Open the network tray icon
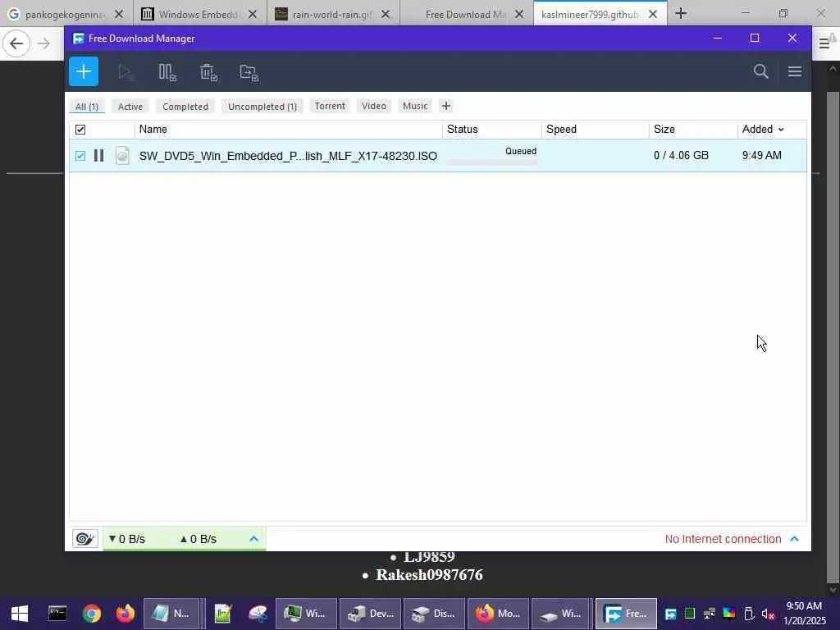This screenshot has width=840, height=630. pos(710,614)
